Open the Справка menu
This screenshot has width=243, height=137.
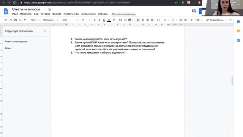click(103, 14)
